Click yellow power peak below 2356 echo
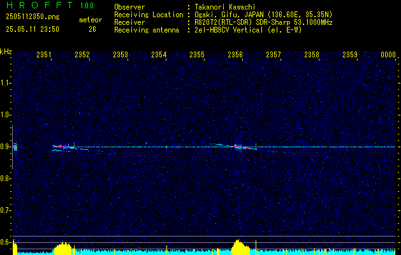This screenshot has height=255, width=401. click(240, 247)
